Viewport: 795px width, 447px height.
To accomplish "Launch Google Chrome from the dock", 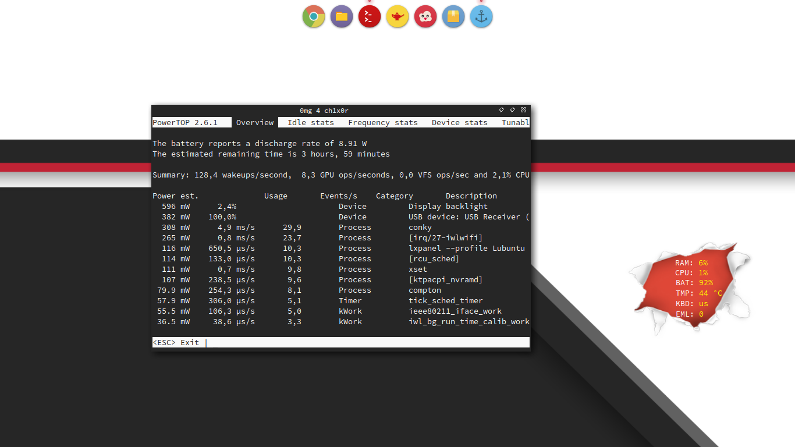I will coord(314,16).
